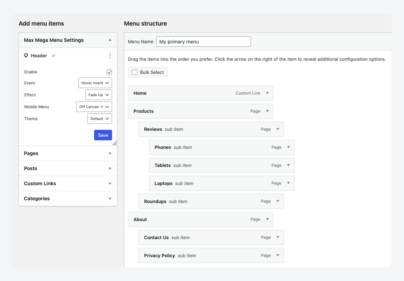This screenshot has height=281, width=404.
Task: Reveal options for the Products menu item
Action: tap(267, 111)
